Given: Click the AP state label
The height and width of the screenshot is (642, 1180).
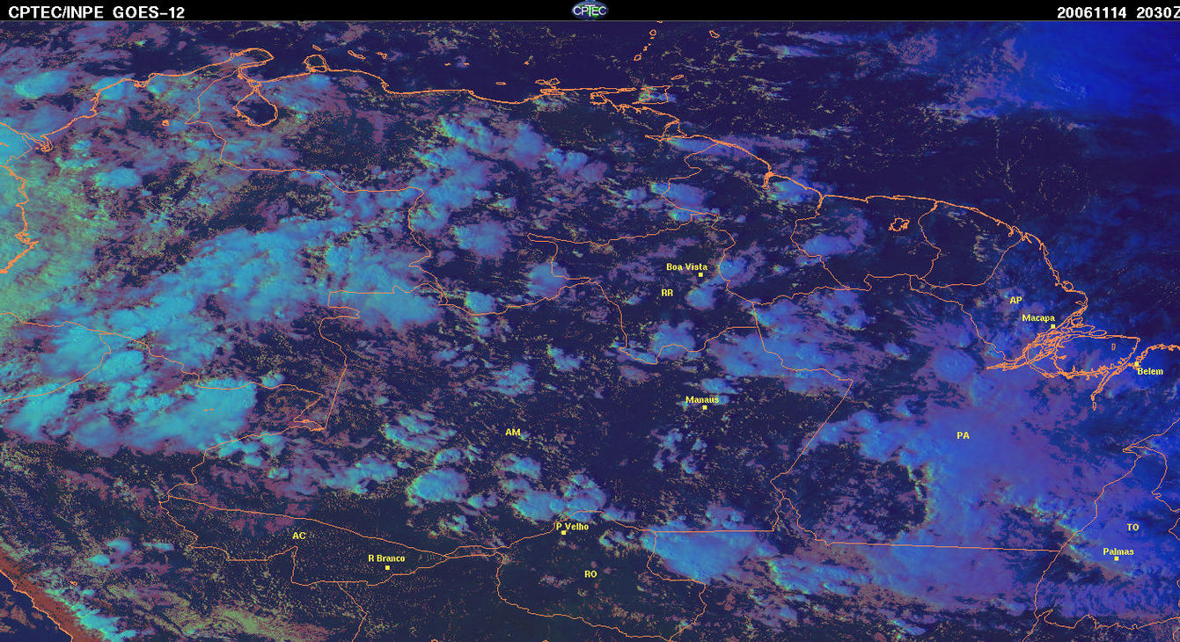Looking at the screenshot, I should 1015,300.
